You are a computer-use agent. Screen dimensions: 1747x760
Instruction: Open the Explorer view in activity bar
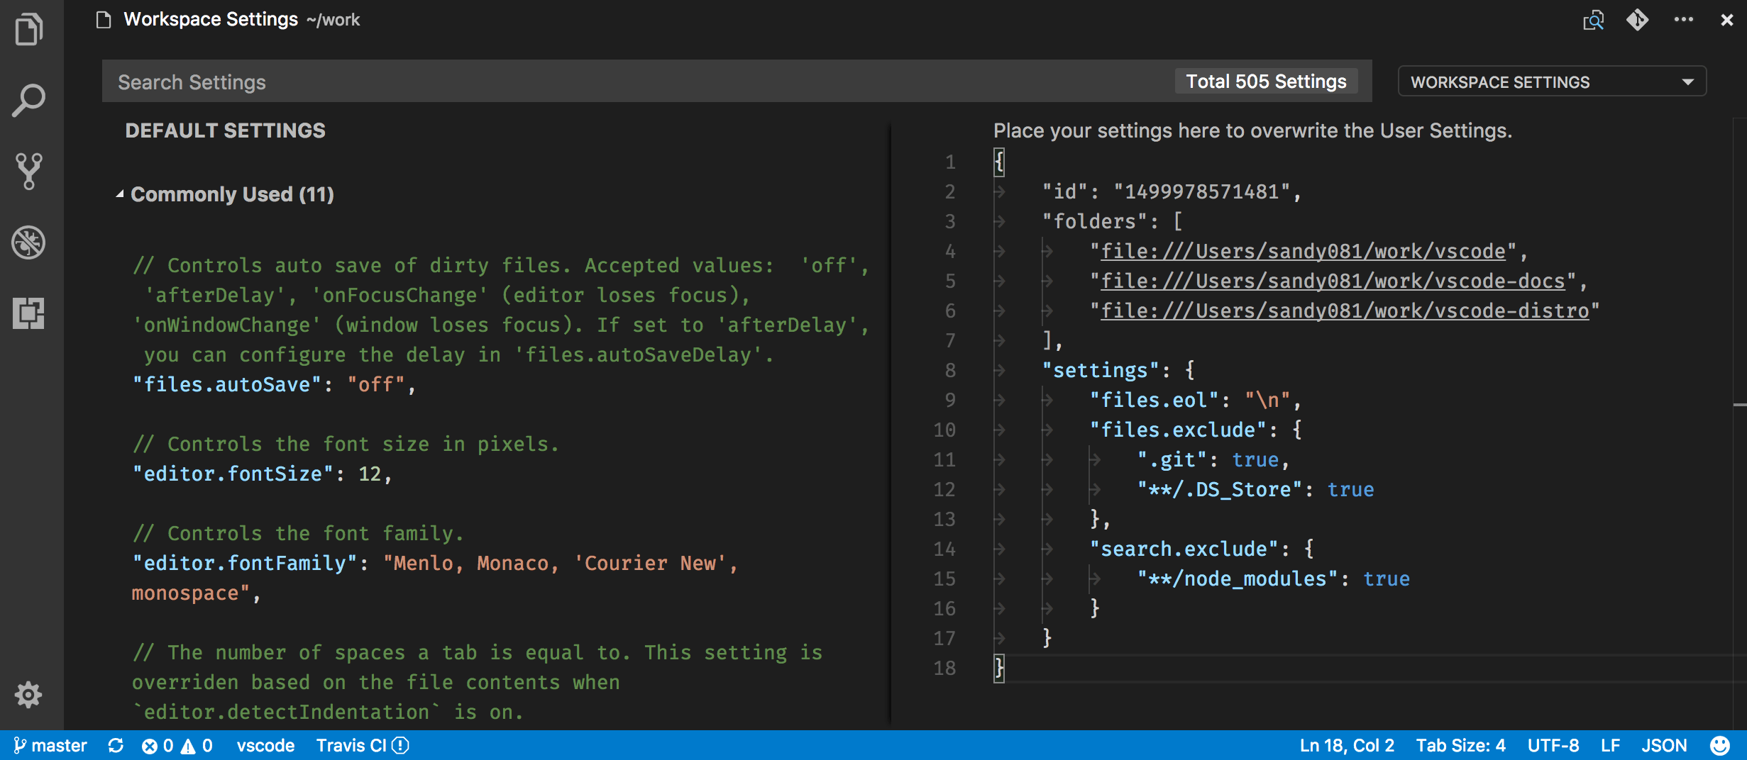(29, 30)
